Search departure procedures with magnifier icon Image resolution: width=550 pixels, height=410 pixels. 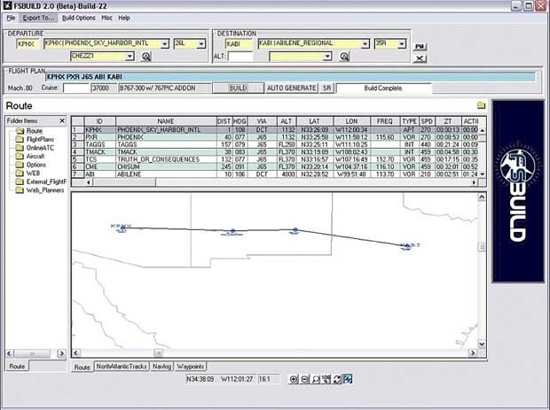(x=145, y=57)
